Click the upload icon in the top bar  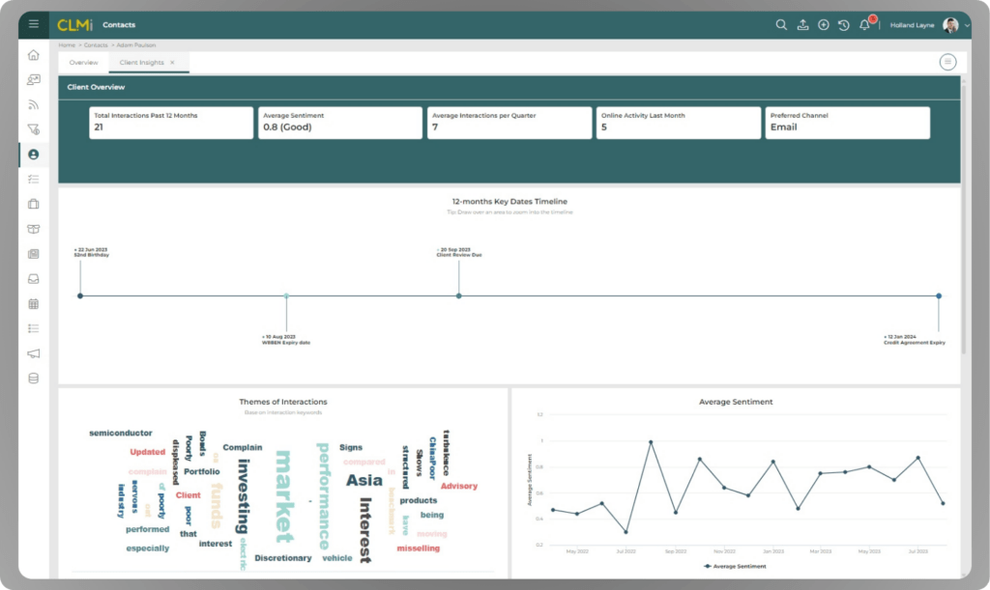(802, 24)
